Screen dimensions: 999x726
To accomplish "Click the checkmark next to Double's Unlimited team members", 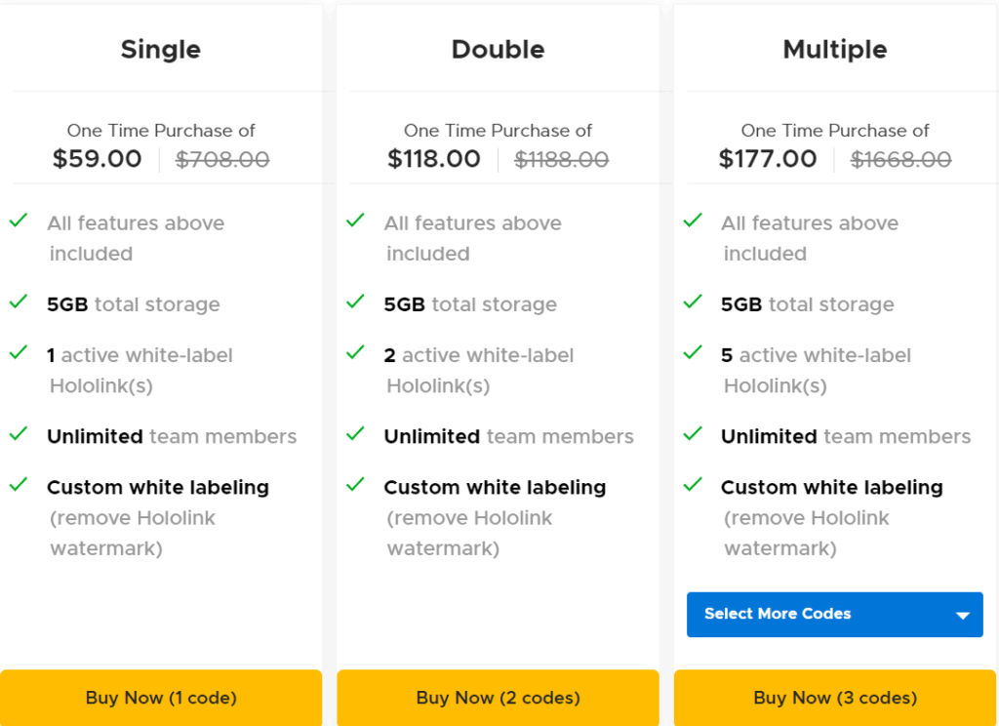I will click(x=355, y=435).
